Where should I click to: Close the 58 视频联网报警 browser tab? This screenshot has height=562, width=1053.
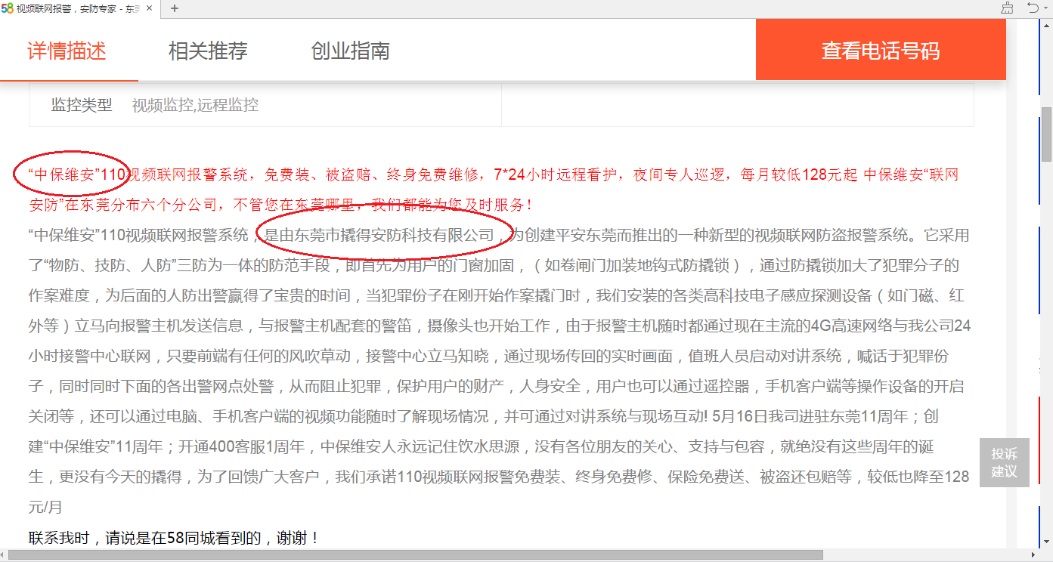coord(148,8)
